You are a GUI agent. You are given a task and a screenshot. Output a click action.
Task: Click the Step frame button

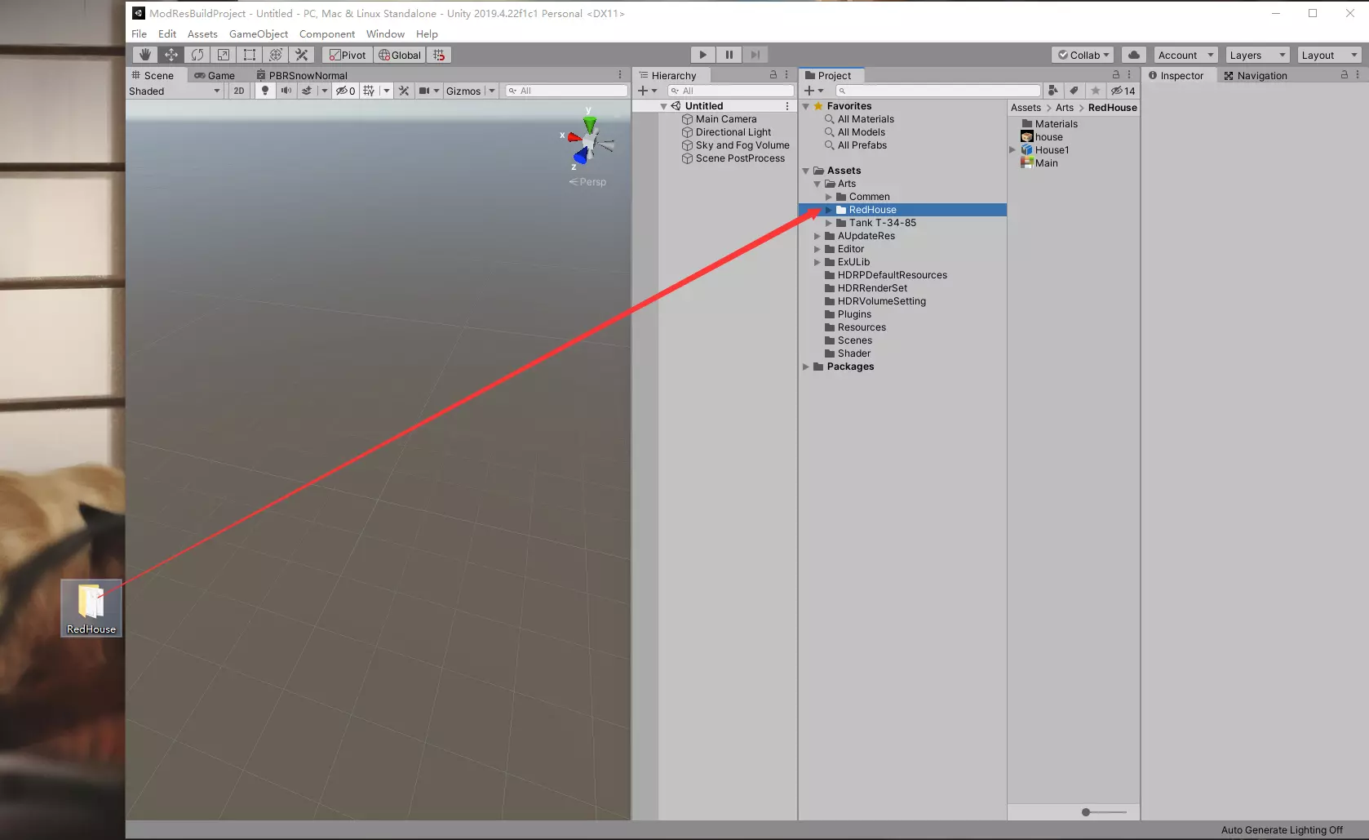click(755, 55)
